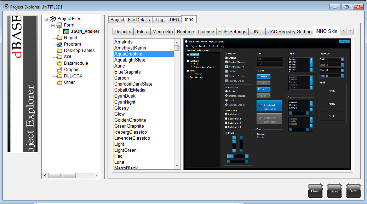Click the VCL style preview image
The height and width of the screenshot is (204, 367).
[x=267, y=104]
